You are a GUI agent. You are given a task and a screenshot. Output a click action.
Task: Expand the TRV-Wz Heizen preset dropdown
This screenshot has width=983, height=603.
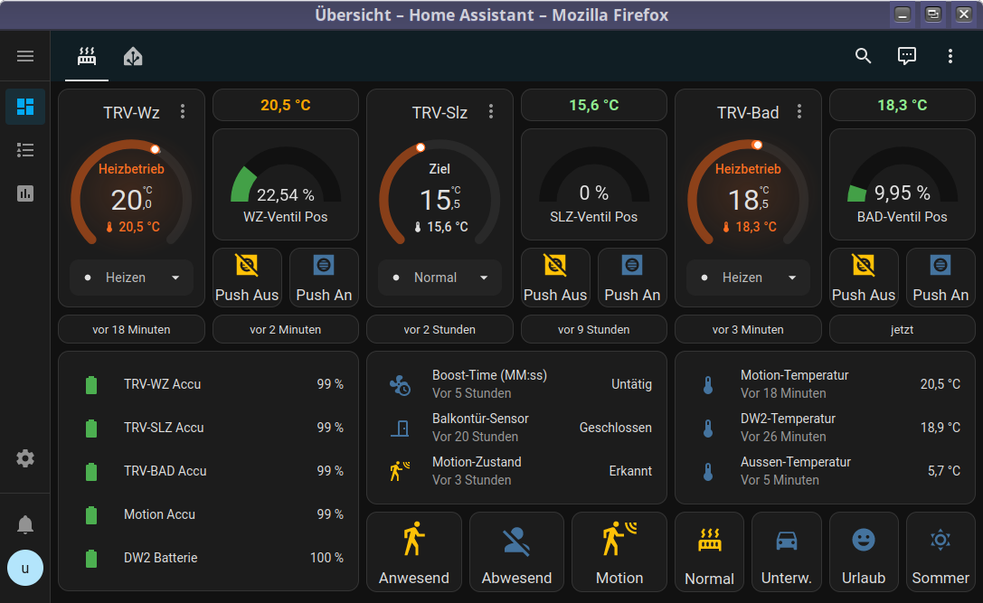(132, 278)
